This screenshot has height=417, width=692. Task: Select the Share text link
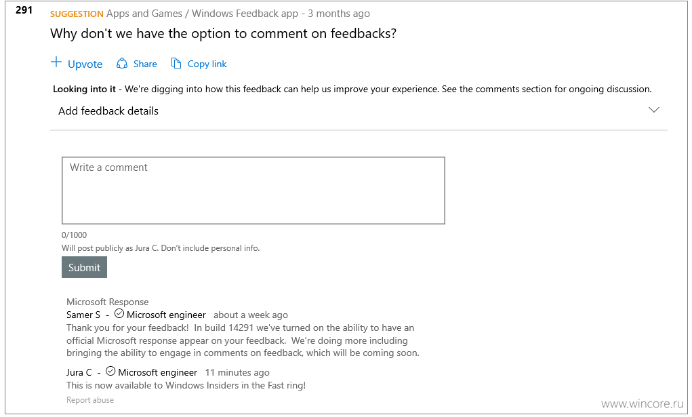(x=145, y=64)
